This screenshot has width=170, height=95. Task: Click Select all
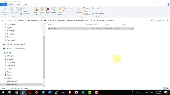coord(96,8)
